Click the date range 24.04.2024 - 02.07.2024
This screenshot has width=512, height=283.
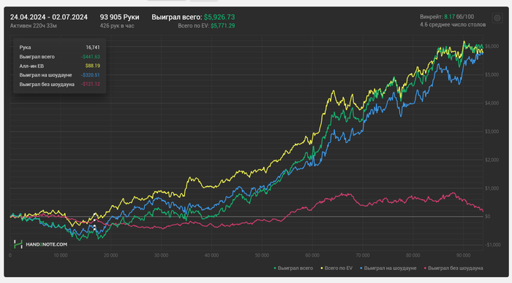coord(49,18)
